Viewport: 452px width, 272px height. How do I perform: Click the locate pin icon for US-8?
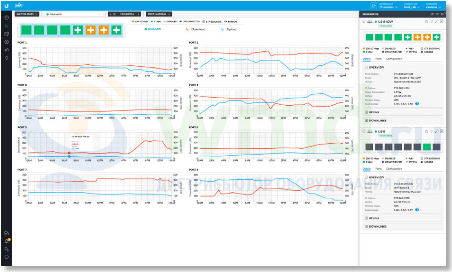click(x=432, y=131)
